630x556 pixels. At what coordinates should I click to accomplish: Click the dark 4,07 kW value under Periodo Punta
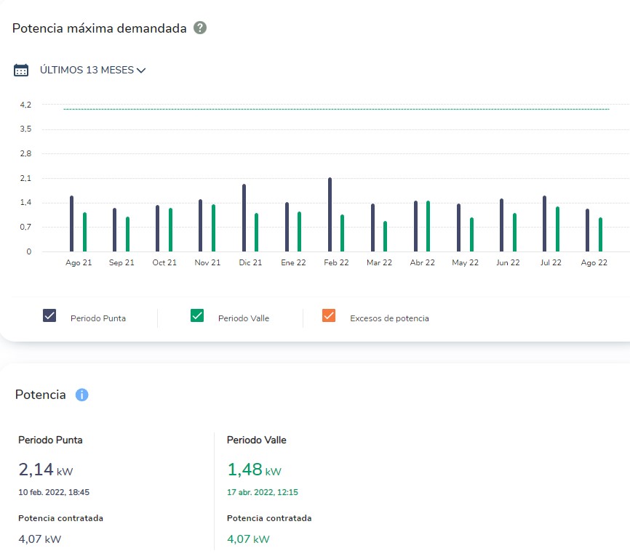[x=40, y=539]
